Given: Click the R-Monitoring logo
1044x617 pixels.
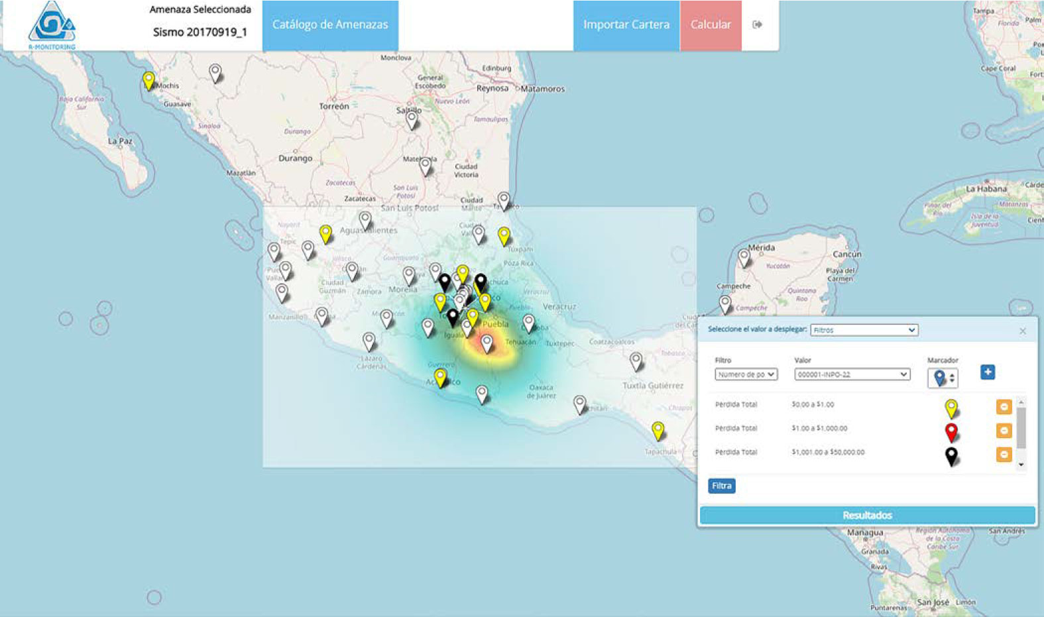Looking at the screenshot, I should click(52, 25).
